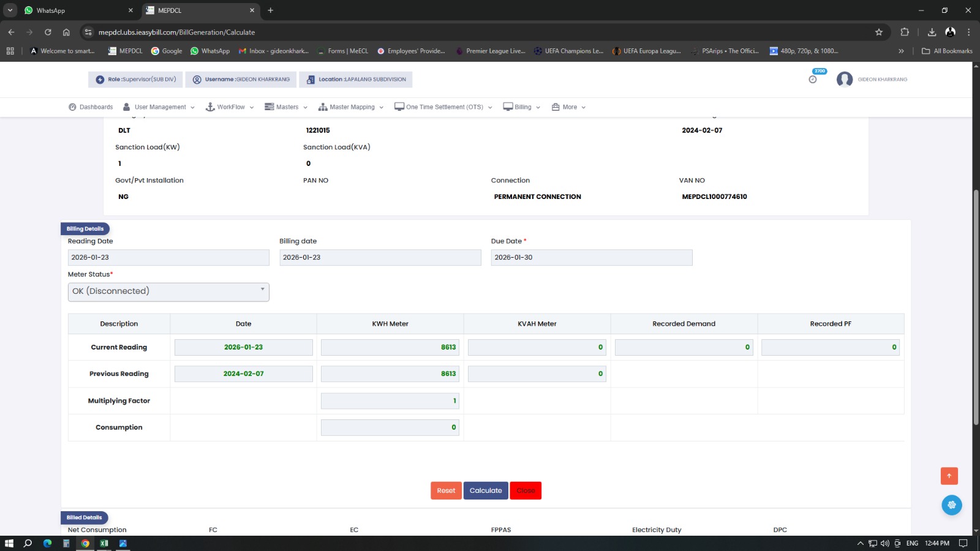The width and height of the screenshot is (980, 551).
Task: Expand the Billing menu dropdown
Action: pos(522,107)
